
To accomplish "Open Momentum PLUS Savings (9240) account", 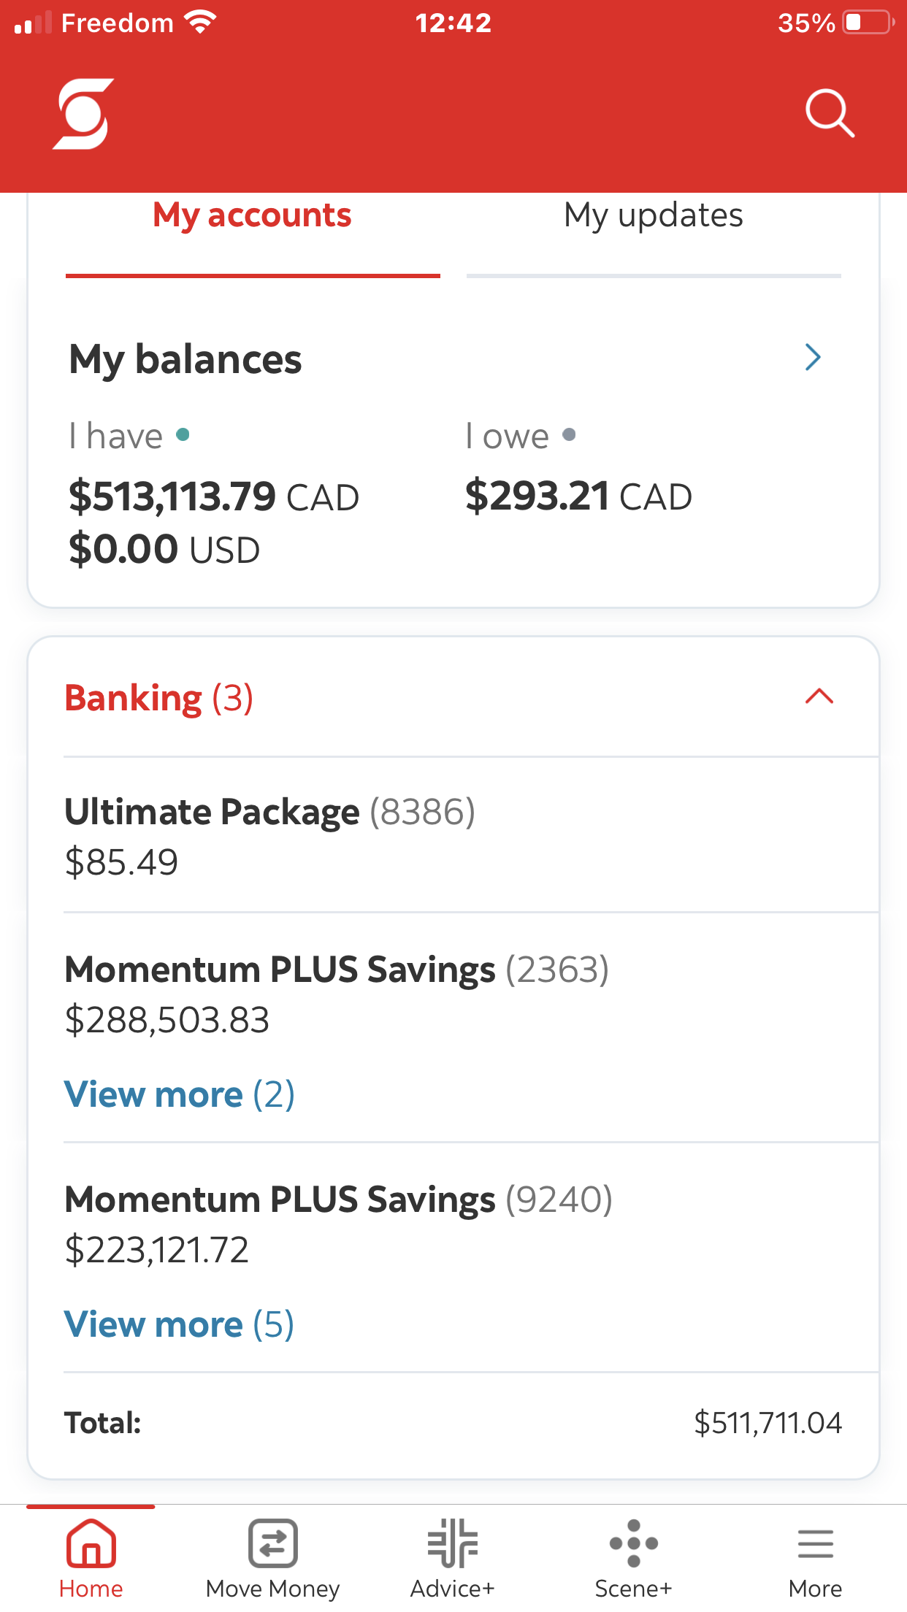I will click(x=338, y=1223).
